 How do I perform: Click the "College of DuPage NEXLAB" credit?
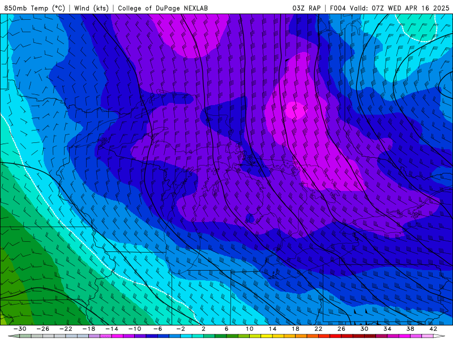(x=163, y=8)
